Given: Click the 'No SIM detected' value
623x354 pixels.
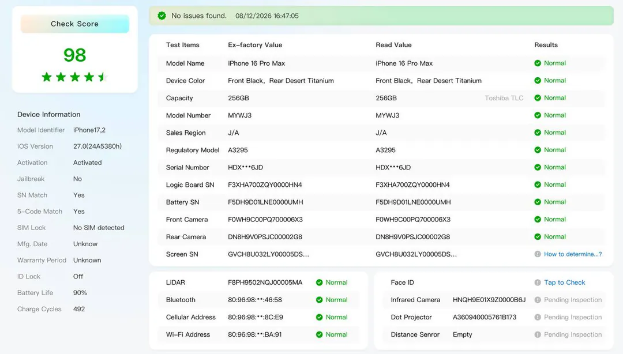Looking at the screenshot, I should pyautogui.click(x=99, y=228).
